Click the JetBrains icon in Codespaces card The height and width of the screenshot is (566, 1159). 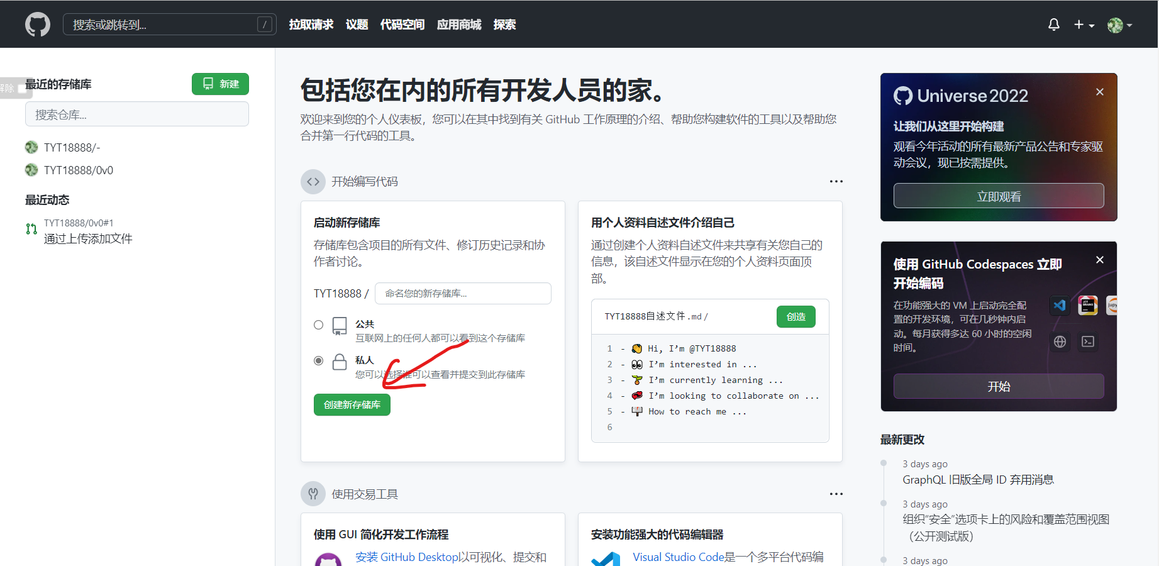pos(1088,305)
